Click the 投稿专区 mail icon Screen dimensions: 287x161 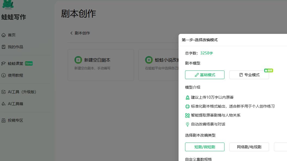(x=4, y=120)
